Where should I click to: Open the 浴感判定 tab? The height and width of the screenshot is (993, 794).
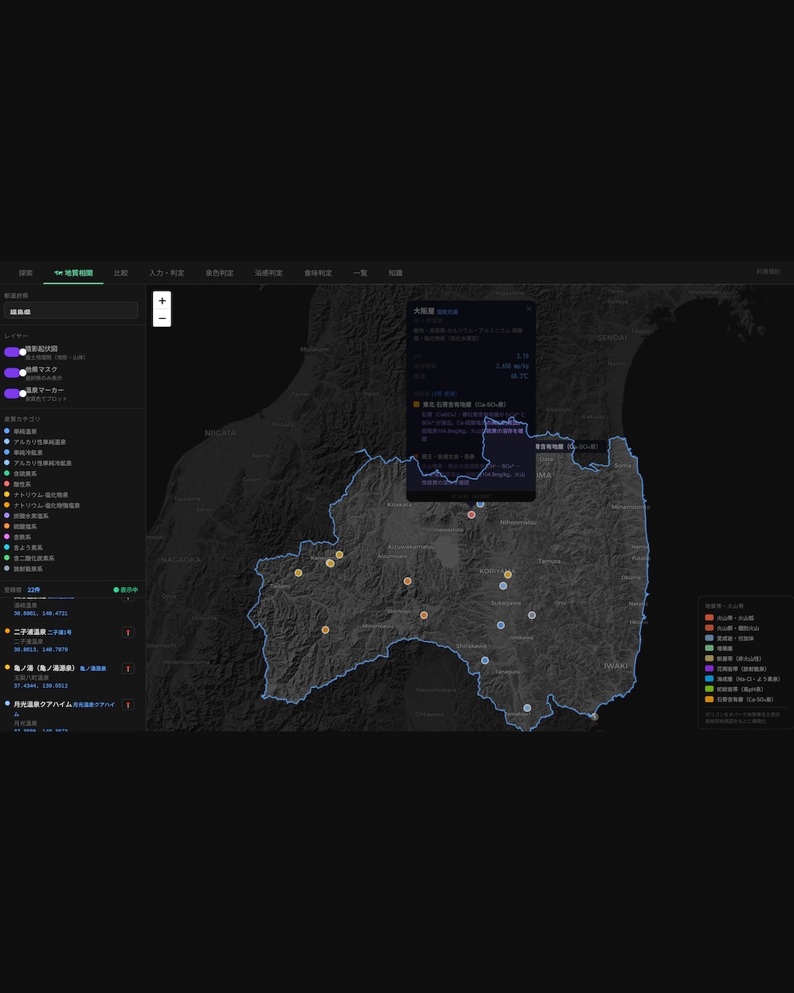pyautogui.click(x=269, y=273)
